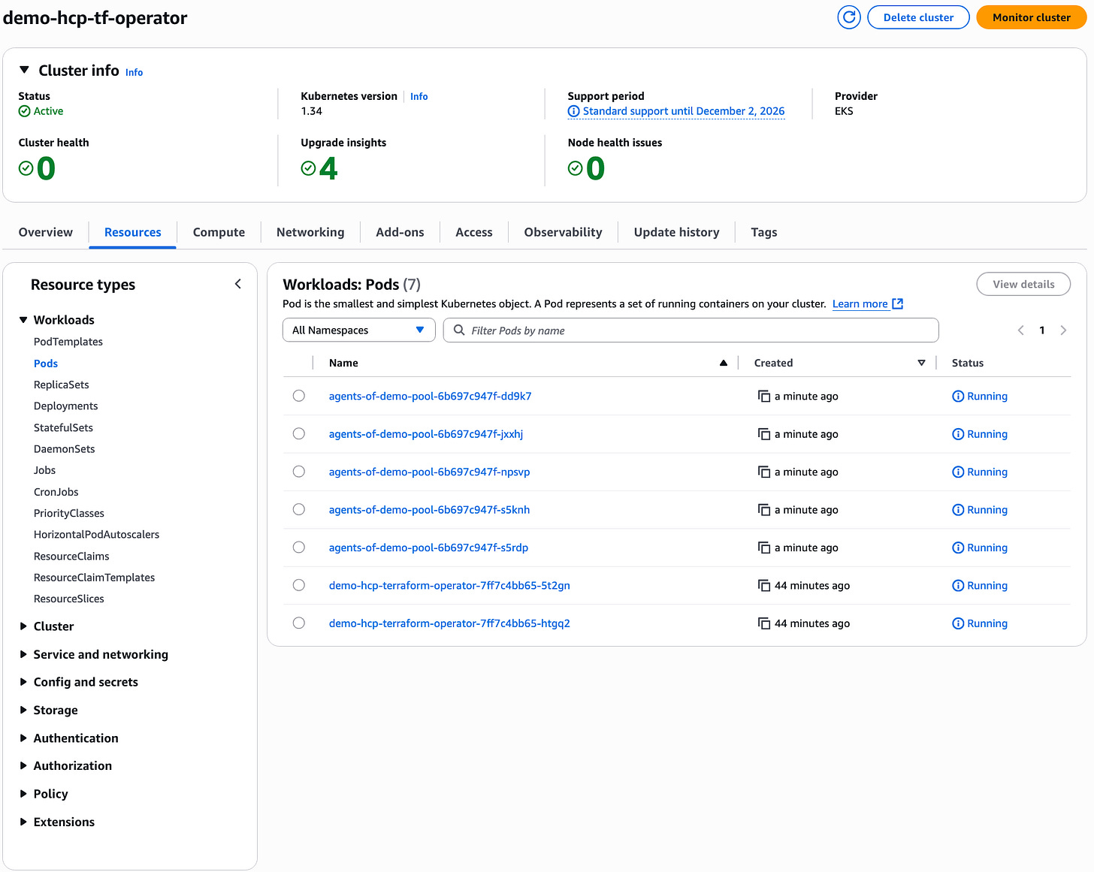Viewport: 1094px width, 872px height.
Task: Select DaemonSets in resource types tree
Action: 65,448
